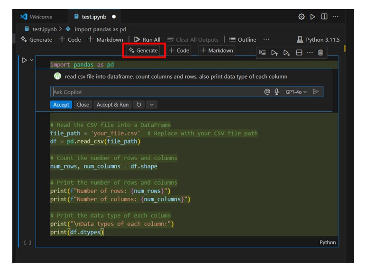Screen dimensions: 365x268
Task: Click the 'file_path = 'your_file.csv'' line
Action: 95,133
